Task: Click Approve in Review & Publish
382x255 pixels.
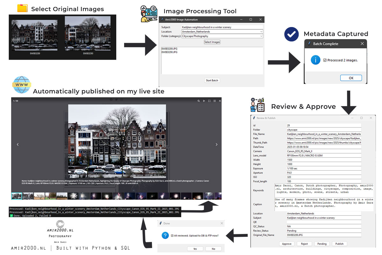Action: pos(287,244)
